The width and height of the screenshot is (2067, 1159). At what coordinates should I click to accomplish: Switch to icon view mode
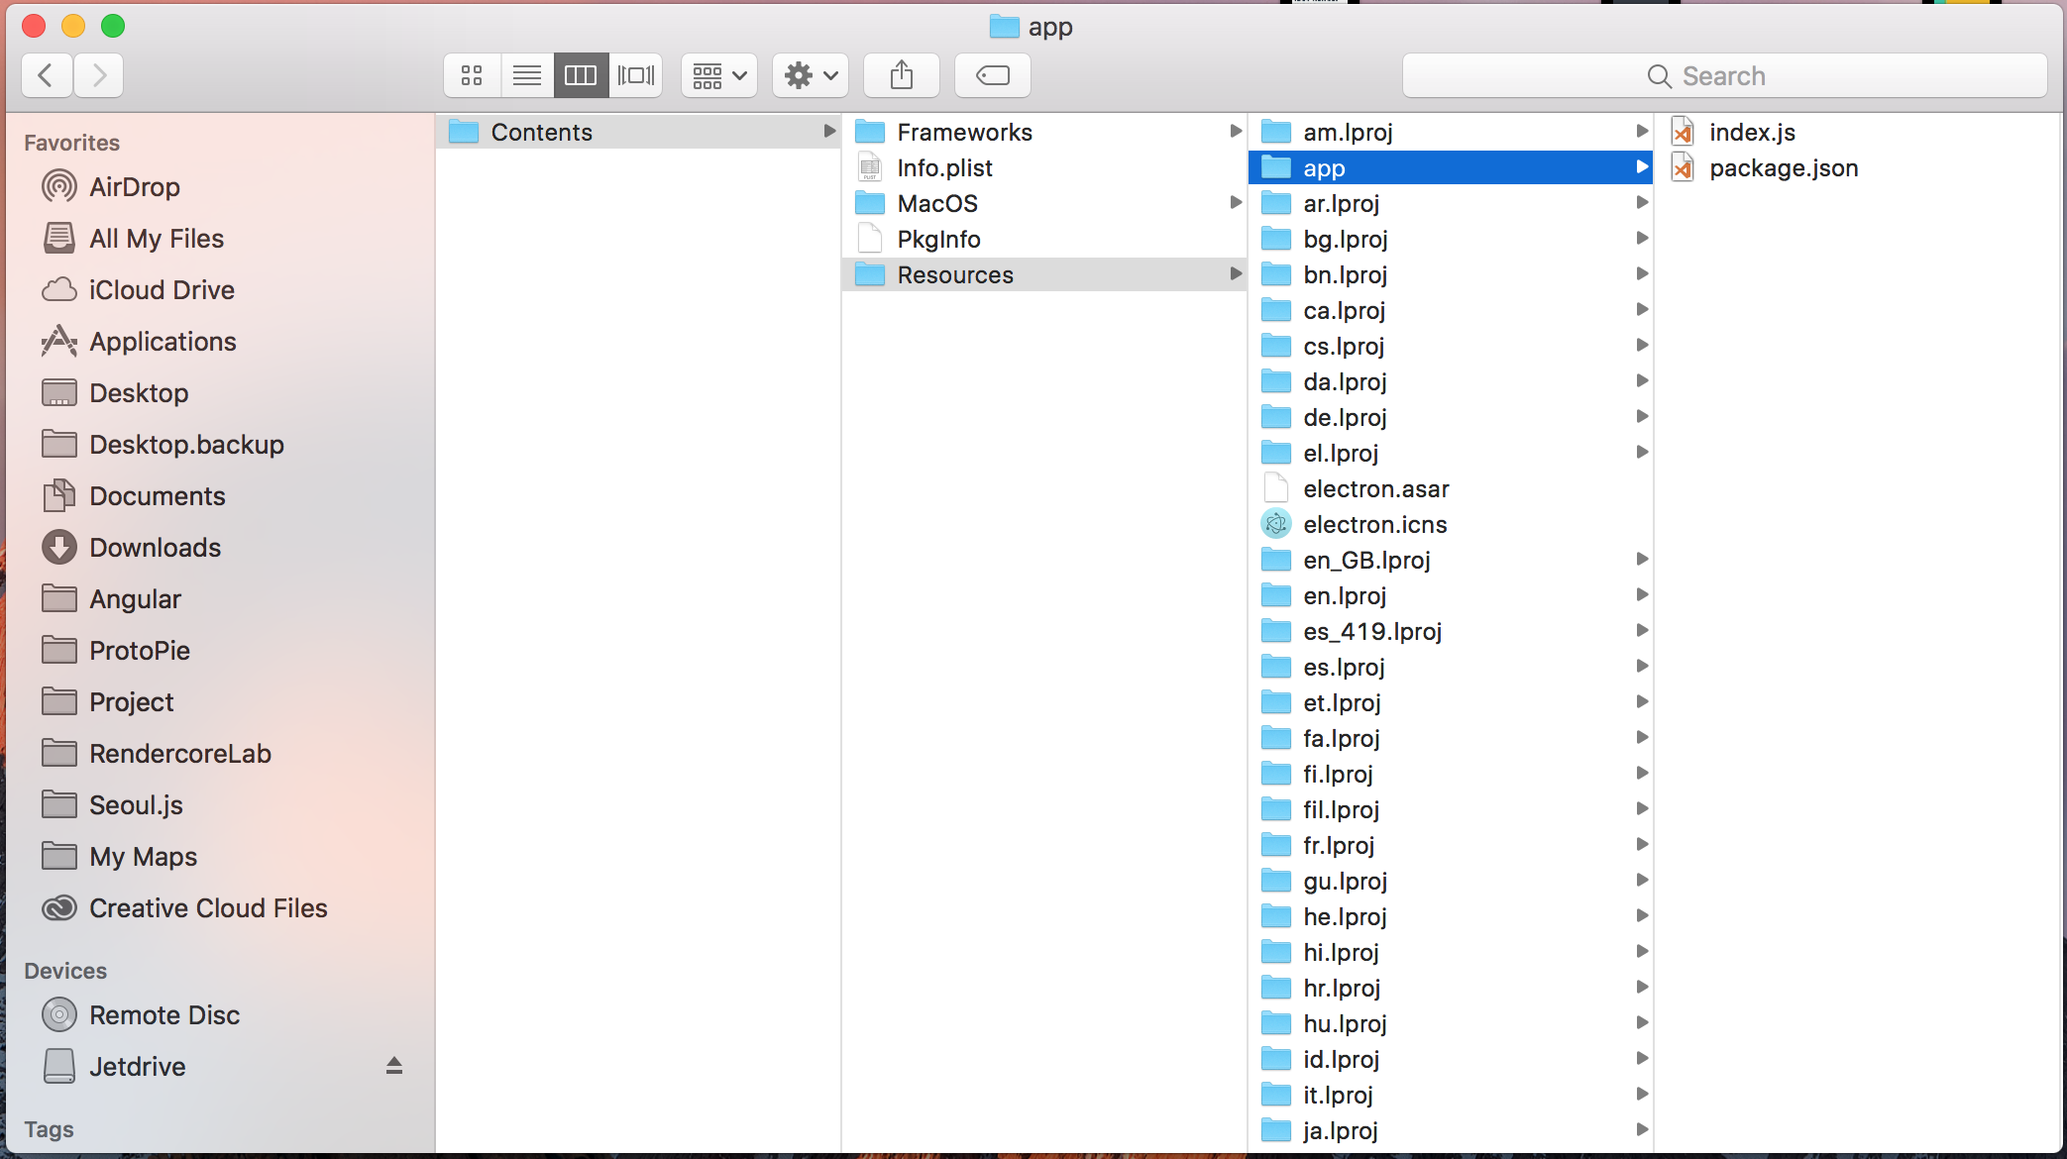tap(472, 75)
